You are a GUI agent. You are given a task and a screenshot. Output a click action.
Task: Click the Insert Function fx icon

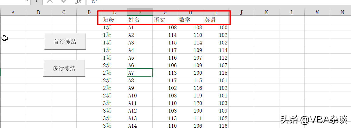pos(78,1)
